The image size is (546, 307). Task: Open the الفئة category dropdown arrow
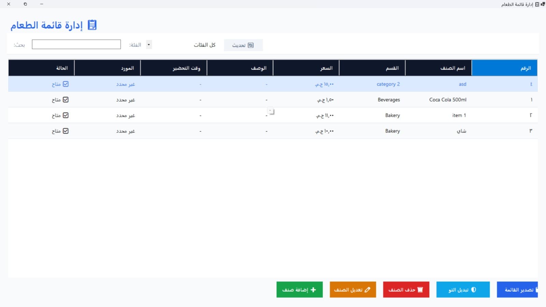[149, 45]
